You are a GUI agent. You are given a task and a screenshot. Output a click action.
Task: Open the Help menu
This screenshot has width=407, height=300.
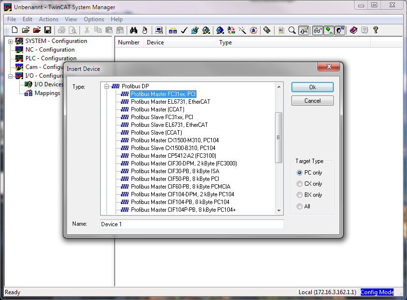coord(117,19)
